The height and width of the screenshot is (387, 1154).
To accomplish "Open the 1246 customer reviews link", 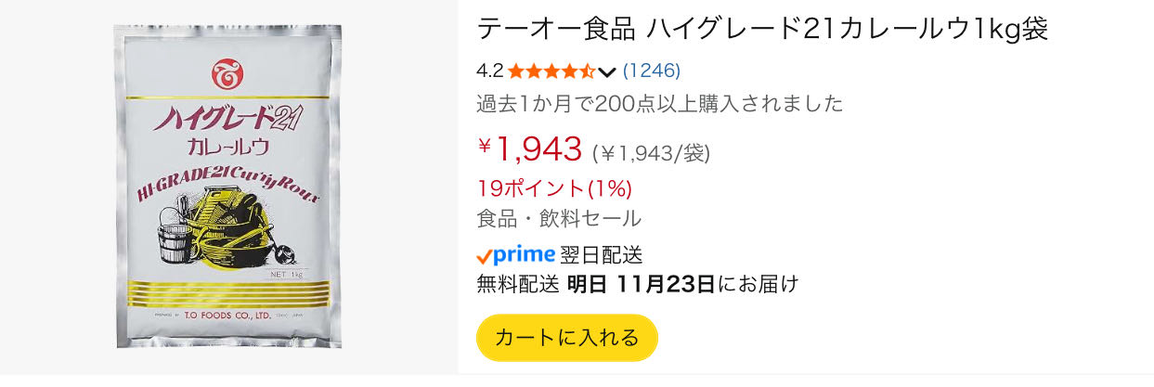I will [x=652, y=71].
